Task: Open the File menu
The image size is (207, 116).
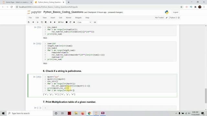Action: pyautogui.click(x=30, y=18)
